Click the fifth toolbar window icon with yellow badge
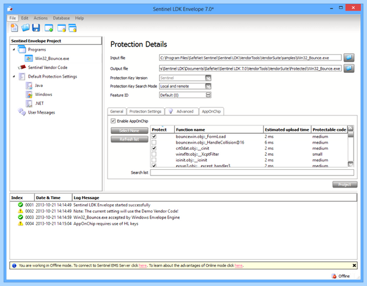Screen dimensions: 367x286 pos(61,28)
